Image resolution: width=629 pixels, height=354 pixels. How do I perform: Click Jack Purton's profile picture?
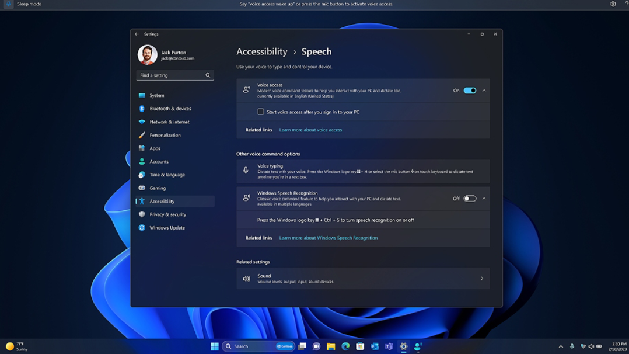pyautogui.click(x=147, y=55)
